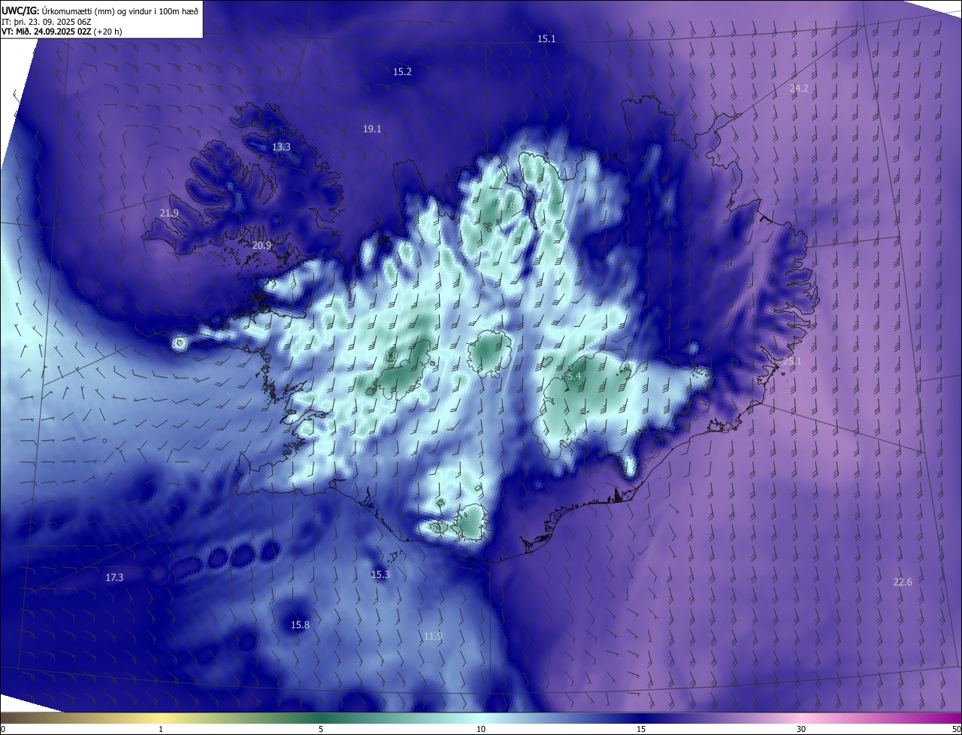962x735 pixels.
Task: Click the 30 tick on the color scale
Action: click(x=801, y=729)
